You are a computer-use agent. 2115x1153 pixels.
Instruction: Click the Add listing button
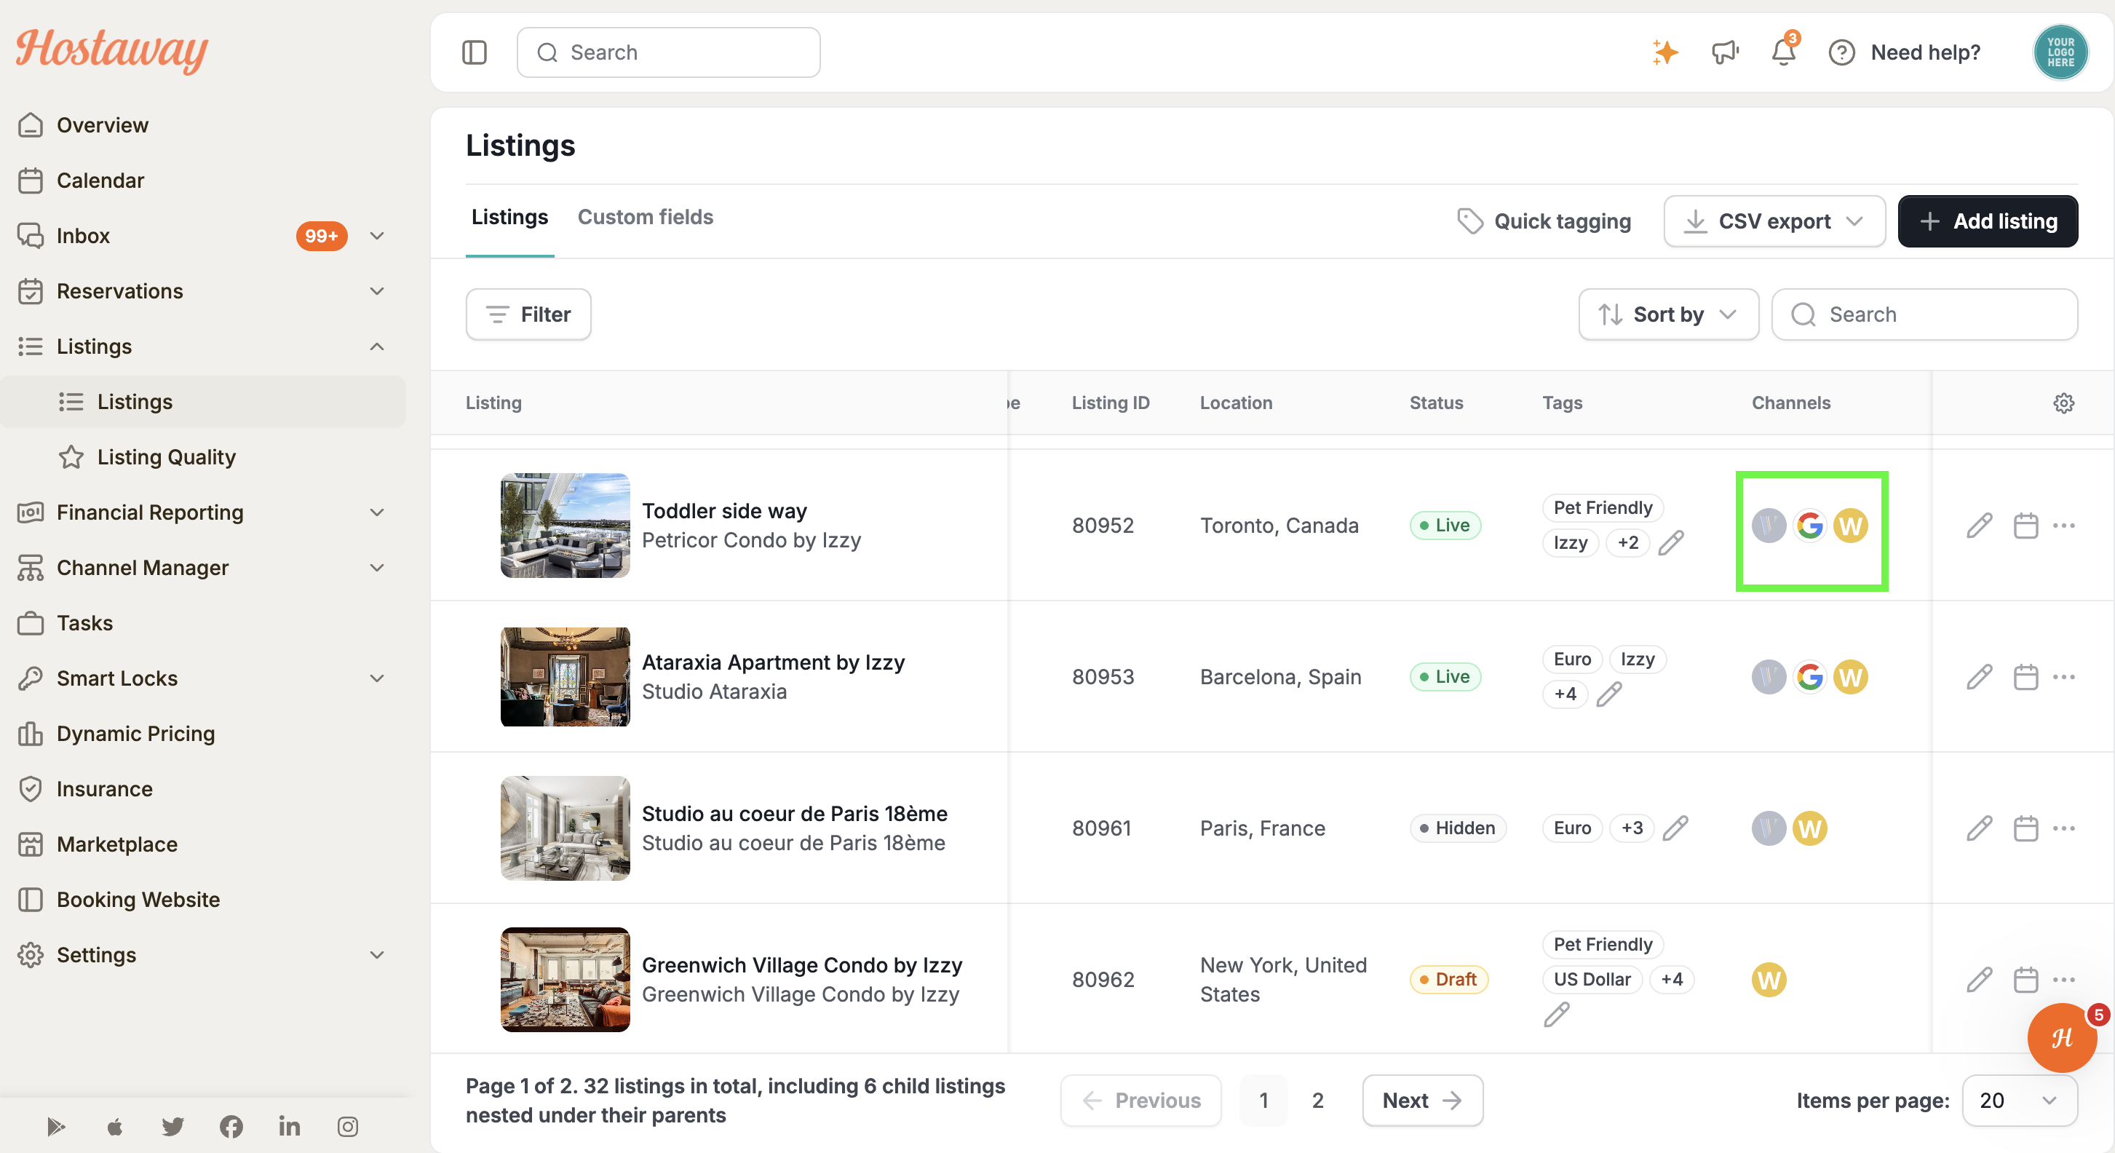coord(1988,222)
